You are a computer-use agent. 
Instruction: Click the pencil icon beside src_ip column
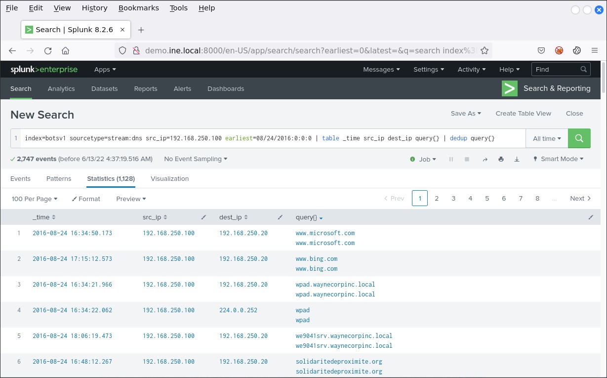point(204,217)
